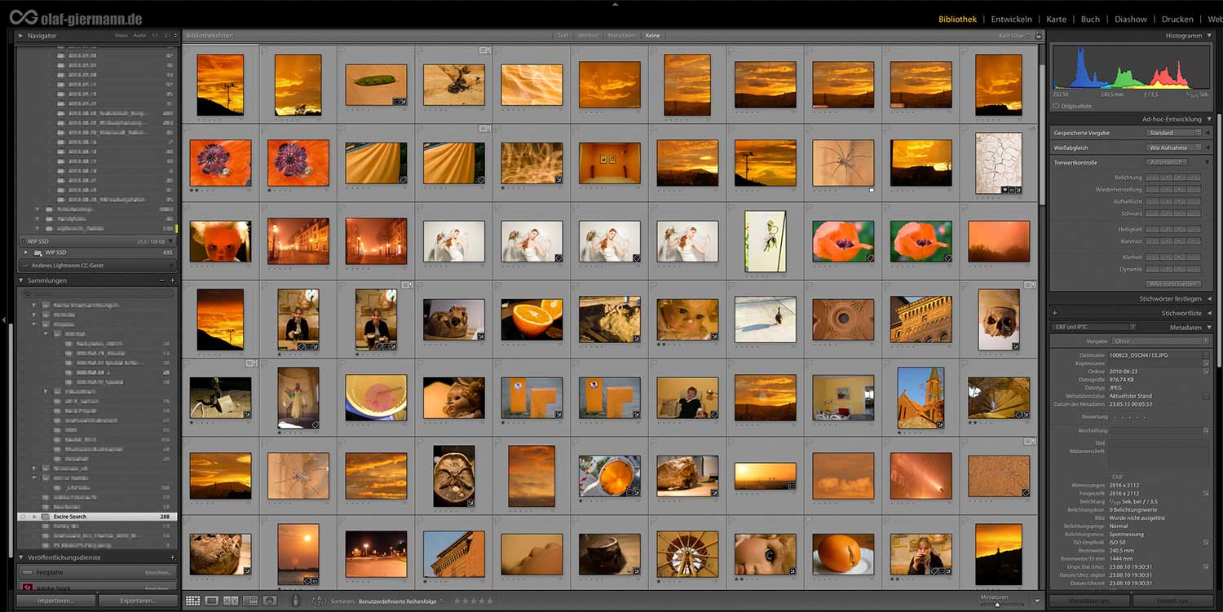Image resolution: width=1223 pixels, height=612 pixels.
Task: Open the Kein Filter preset dropdown
Action: (x=1016, y=36)
